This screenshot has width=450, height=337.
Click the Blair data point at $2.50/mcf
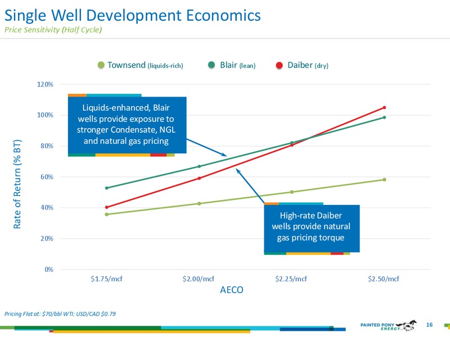coord(384,117)
